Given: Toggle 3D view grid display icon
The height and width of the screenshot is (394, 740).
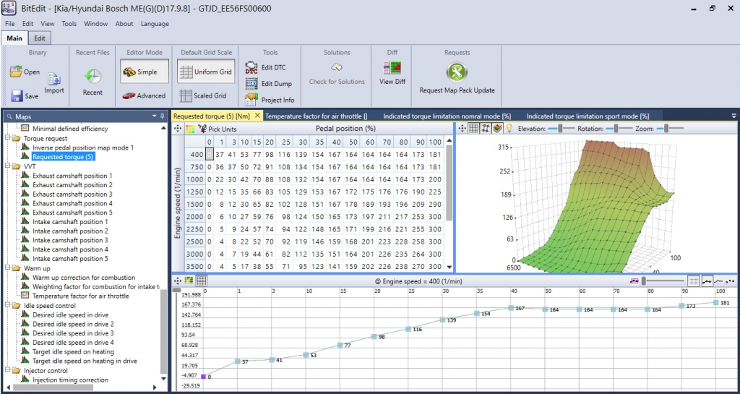Looking at the screenshot, I should [474, 128].
